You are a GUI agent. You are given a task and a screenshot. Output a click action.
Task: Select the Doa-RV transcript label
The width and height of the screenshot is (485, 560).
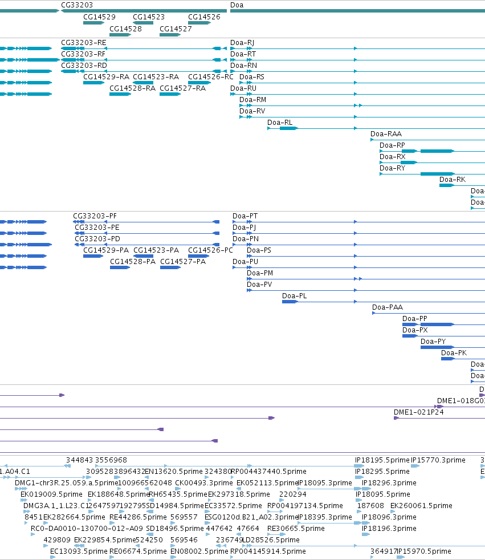click(252, 111)
